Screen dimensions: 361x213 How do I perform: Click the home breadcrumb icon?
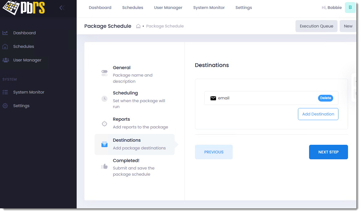pyautogui.click(x=138, y=26)
